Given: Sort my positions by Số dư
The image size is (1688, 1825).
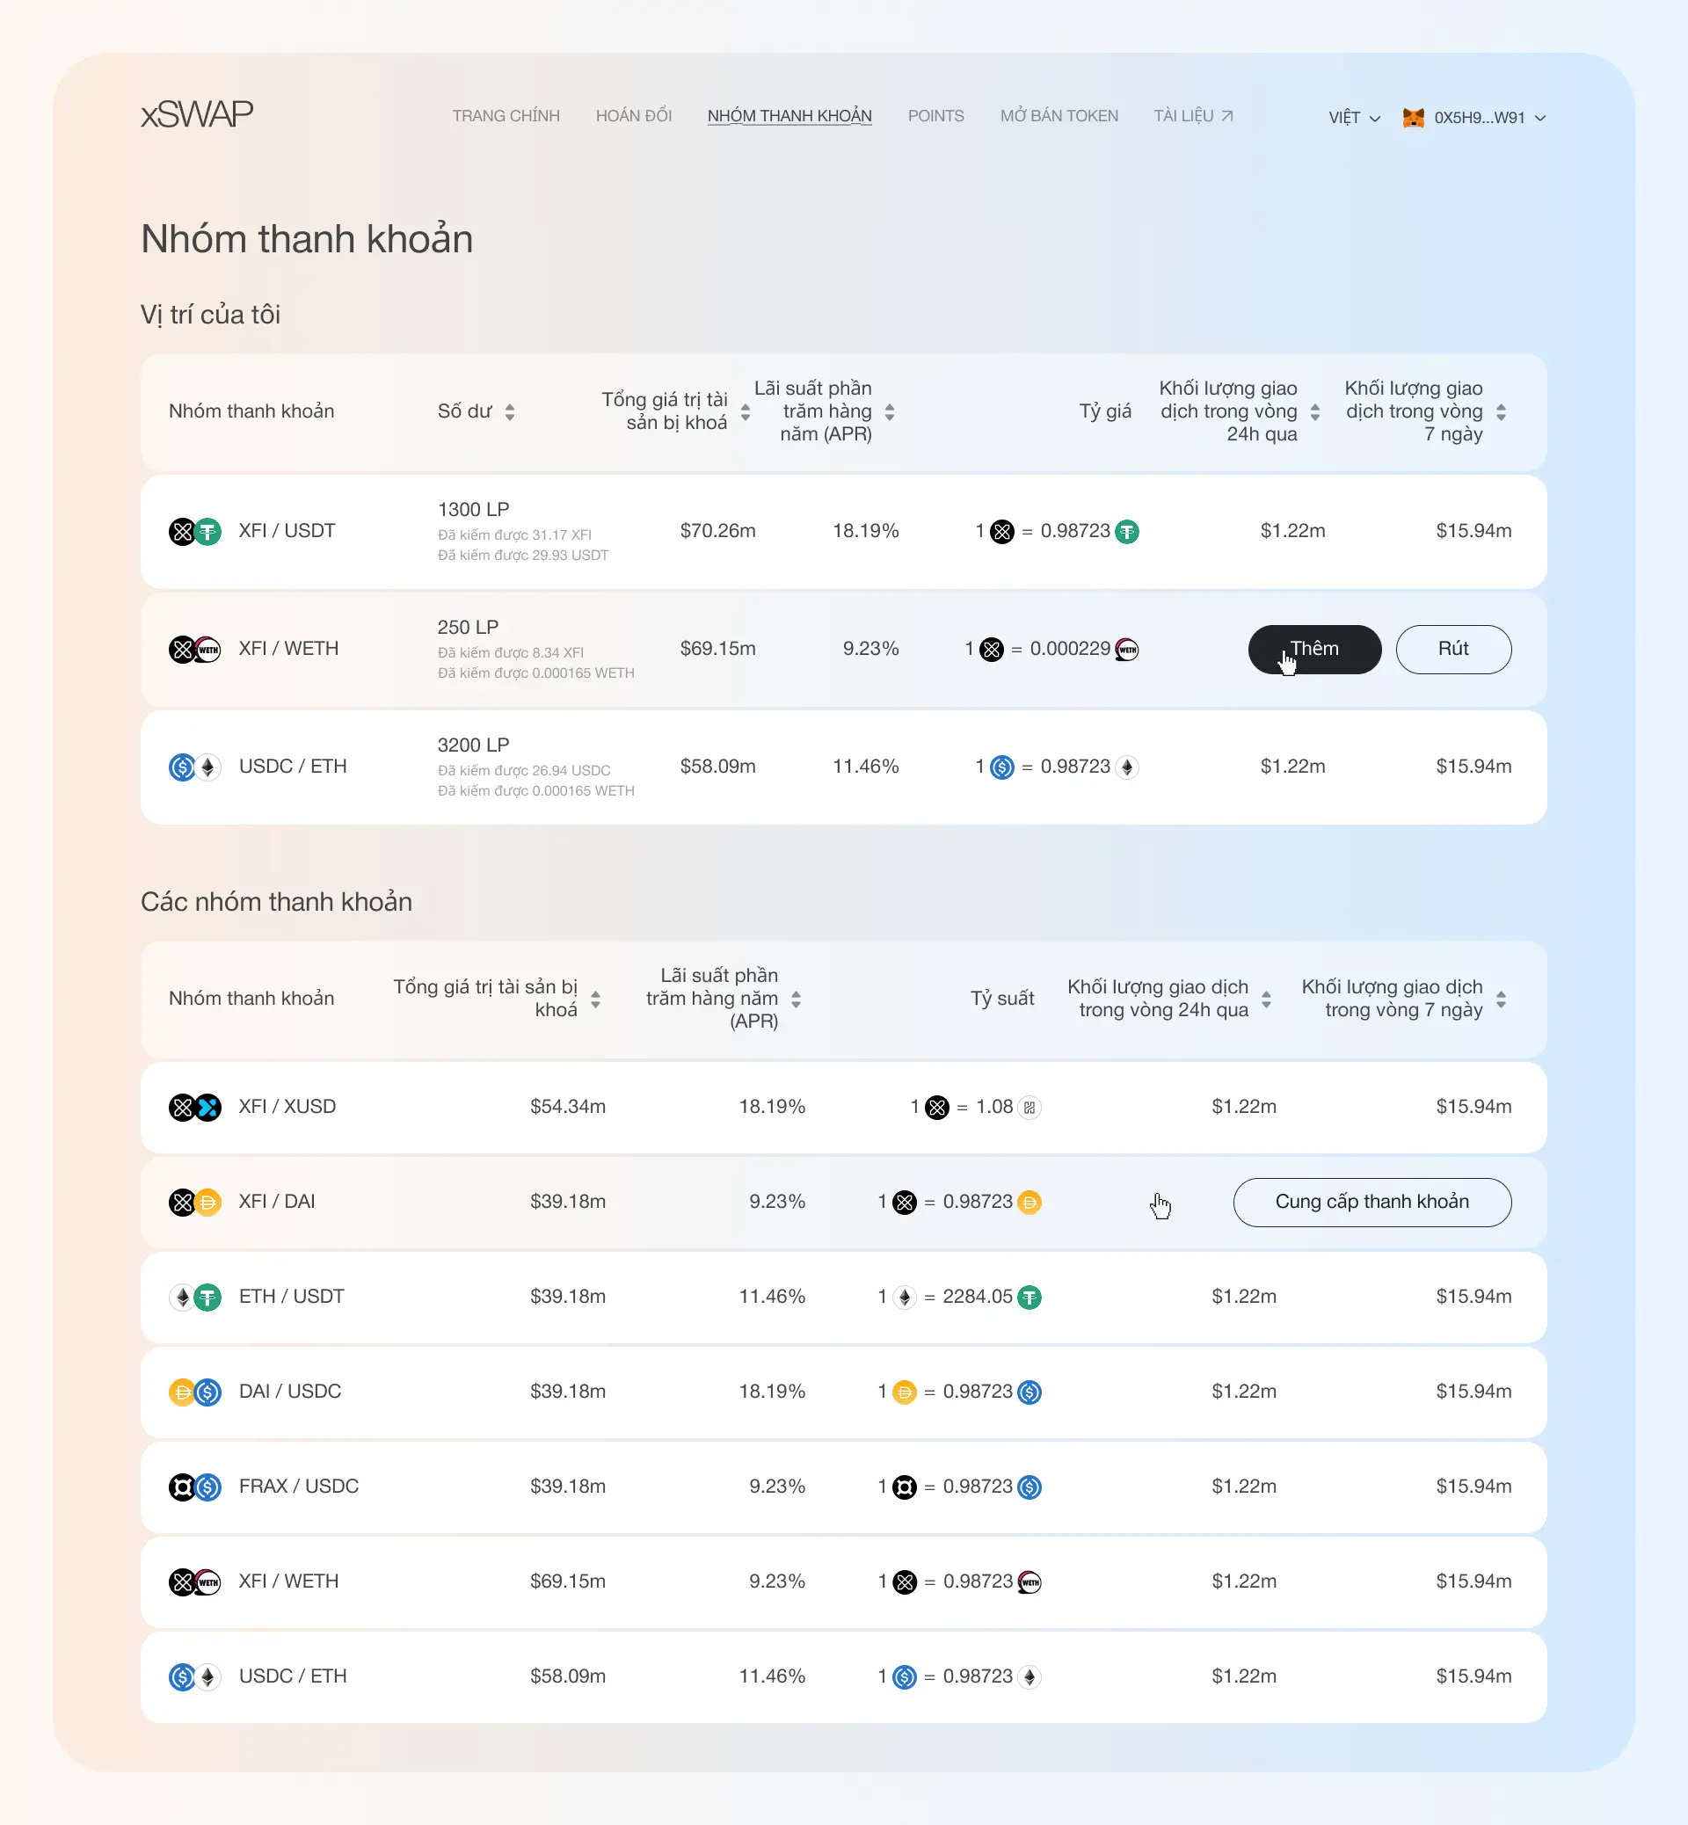Looking at the screenshot, I should point(510,412).
